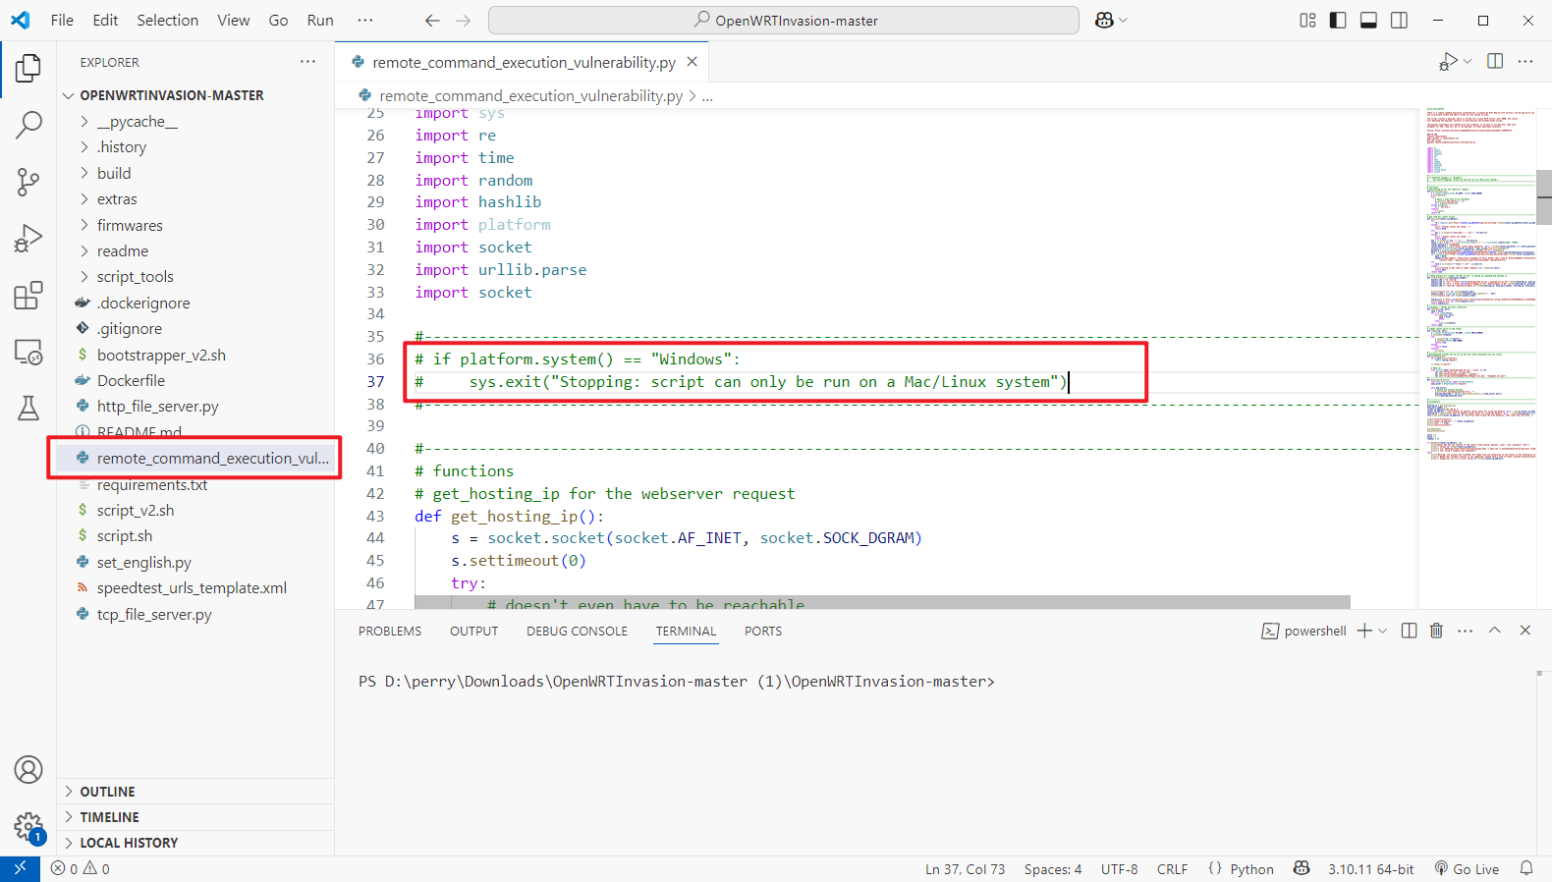Select Python 3.10.11 64-bit interpreter
The image size is (1552, 882).
[x=1370, y=868]
